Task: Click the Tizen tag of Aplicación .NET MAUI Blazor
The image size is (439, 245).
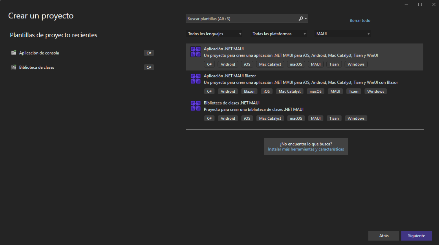Action: click(353, 91)
